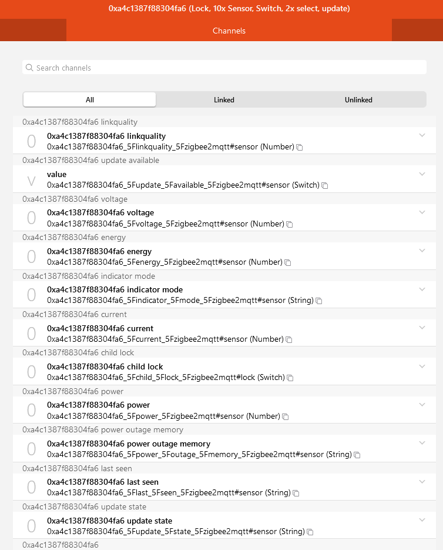Copy the energy channel ID
The height and width of the screenshot is (550, 443).
coord(287,262)
